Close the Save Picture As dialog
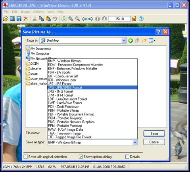190x172 pixels. pyautogui.click(x=165, y=32)
